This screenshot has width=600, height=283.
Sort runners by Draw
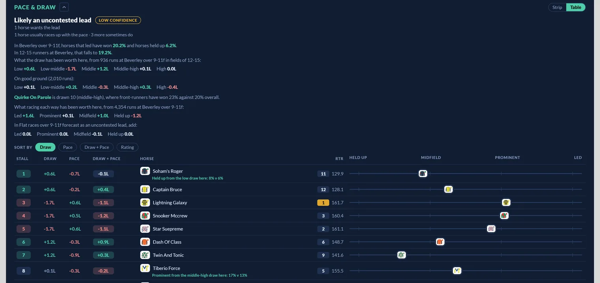click(45, 147)
